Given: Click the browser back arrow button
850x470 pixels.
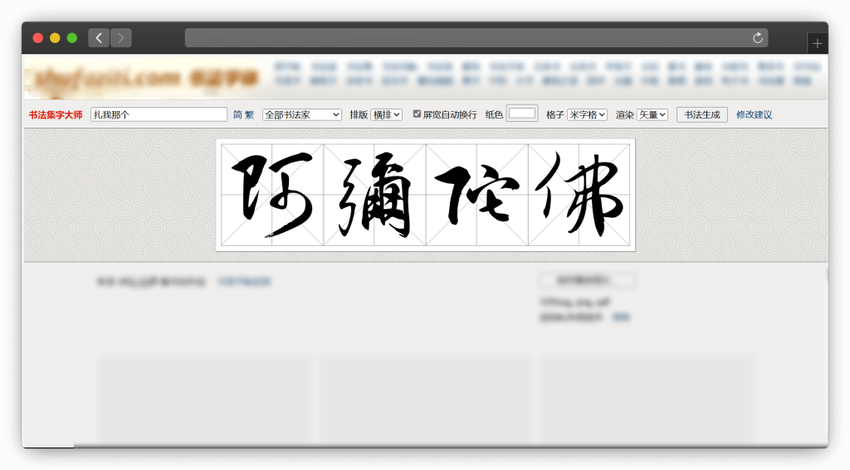Looking at the screenshot, I should [x=99, y=38].
